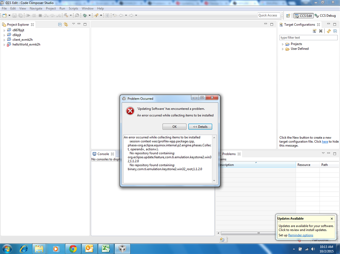Switch to the CCS Debug perspective
The image size is (340, 254).
pos(325,16)
